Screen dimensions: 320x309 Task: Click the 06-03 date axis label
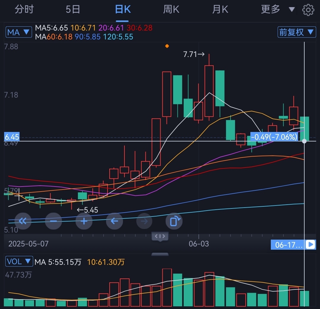tap(199, 244)
